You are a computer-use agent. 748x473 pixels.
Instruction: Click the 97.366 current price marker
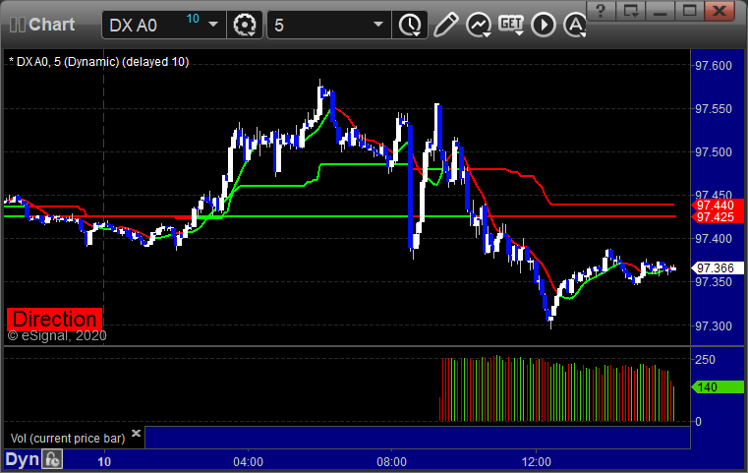click(x=718, y=268)
